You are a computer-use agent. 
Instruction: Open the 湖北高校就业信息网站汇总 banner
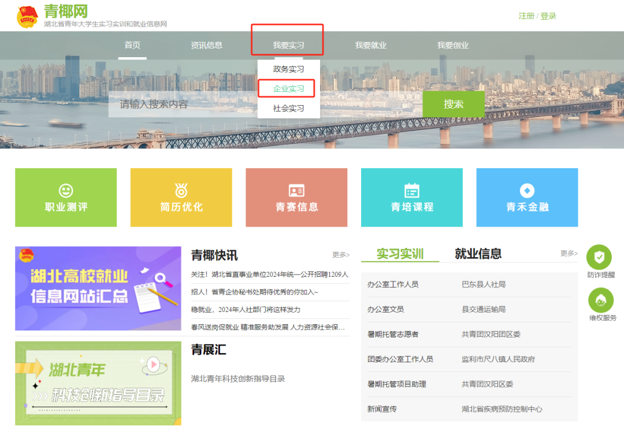click(98, 288)
